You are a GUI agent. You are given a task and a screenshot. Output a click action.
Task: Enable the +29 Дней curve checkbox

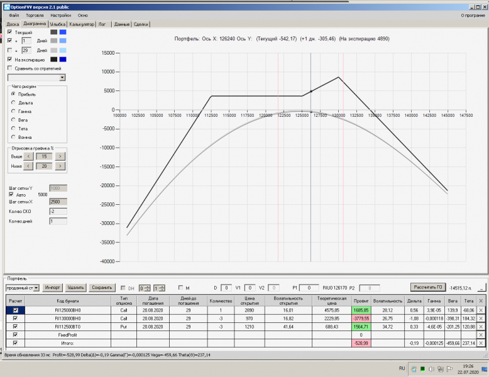coord(9,50)
